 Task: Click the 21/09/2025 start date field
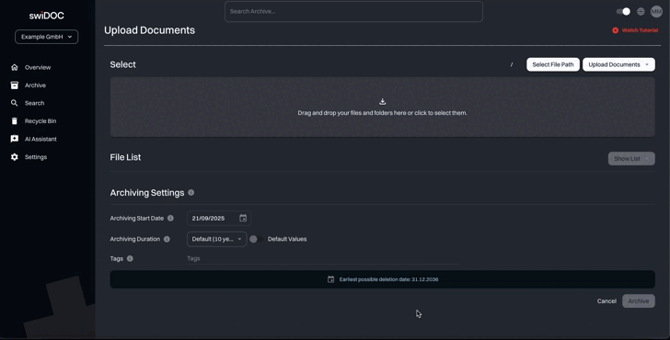tap(219, 218)
